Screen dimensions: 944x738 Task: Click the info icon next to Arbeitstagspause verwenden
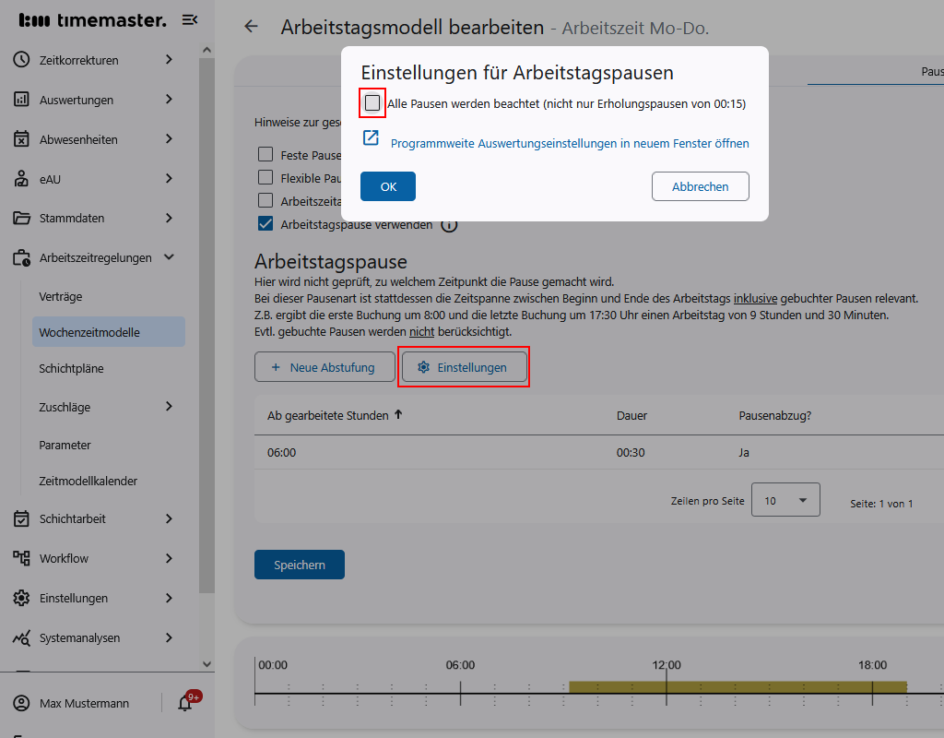449,224
